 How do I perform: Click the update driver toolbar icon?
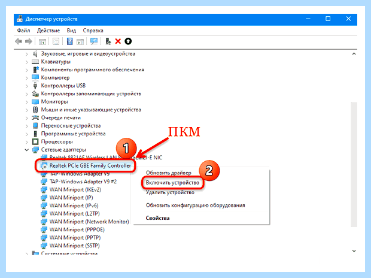tap(108, 41)
